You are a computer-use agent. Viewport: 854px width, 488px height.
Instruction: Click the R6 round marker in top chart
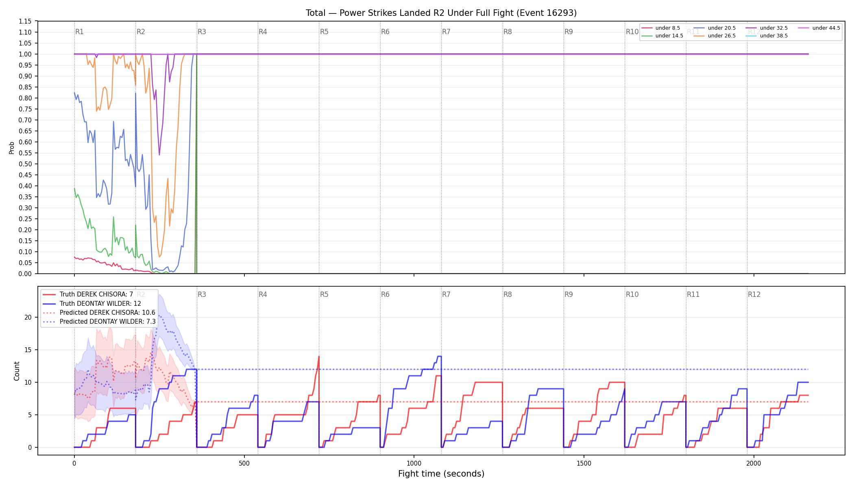[386, 32]
